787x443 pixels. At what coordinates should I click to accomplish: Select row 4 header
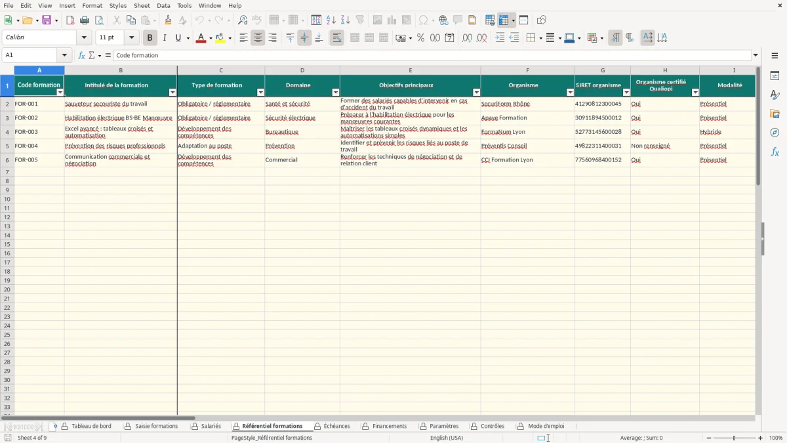click(x=7, y=132)
